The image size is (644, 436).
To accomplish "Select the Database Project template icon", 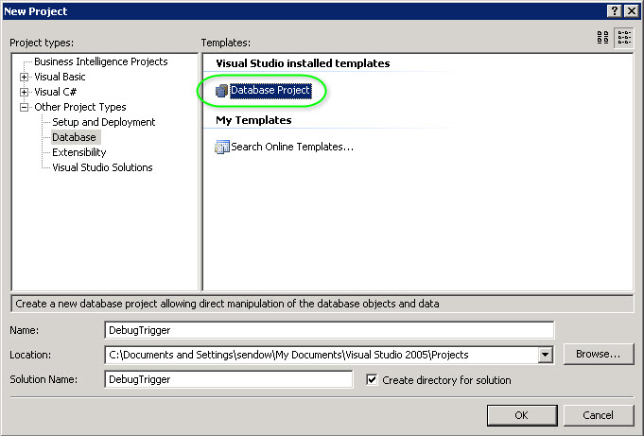I will 222,91.
